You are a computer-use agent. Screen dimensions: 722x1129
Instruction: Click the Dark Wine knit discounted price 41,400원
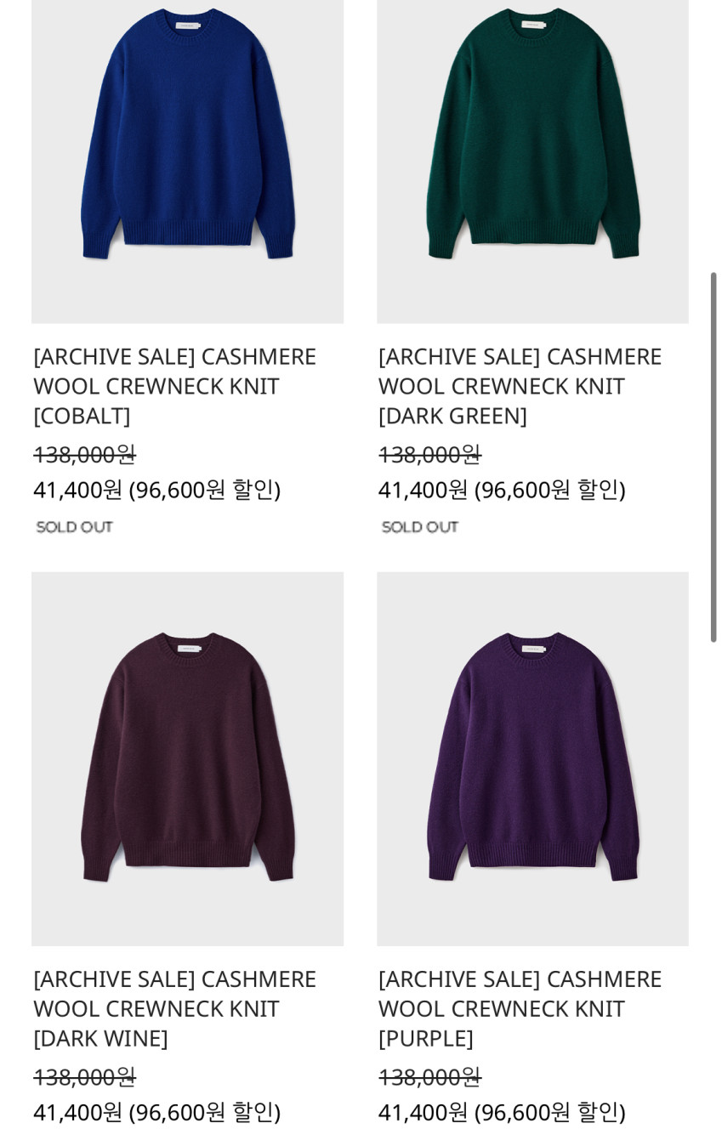78,1111
